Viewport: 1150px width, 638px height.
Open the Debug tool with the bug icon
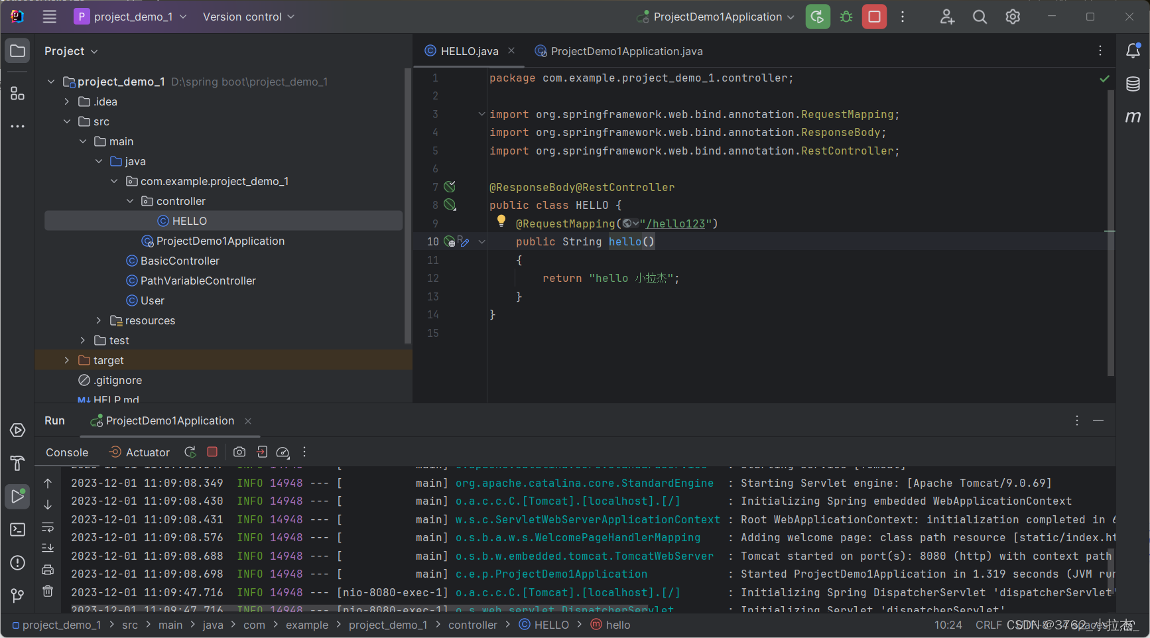[x=846, y=17]
